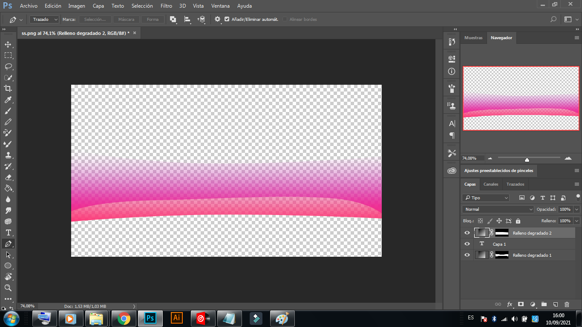
Task: Select the History Brush tool
Action: (8, 166)
